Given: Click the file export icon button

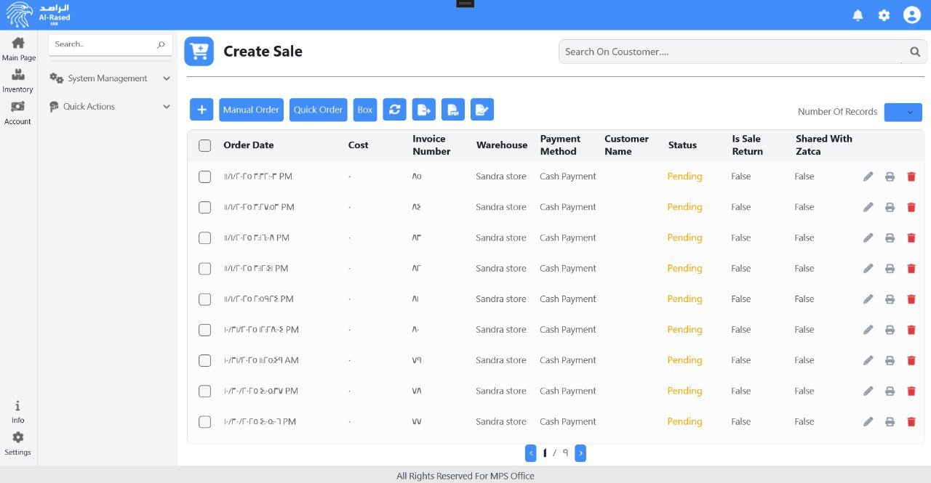Looking at the screenshot, I should (423, 110).
